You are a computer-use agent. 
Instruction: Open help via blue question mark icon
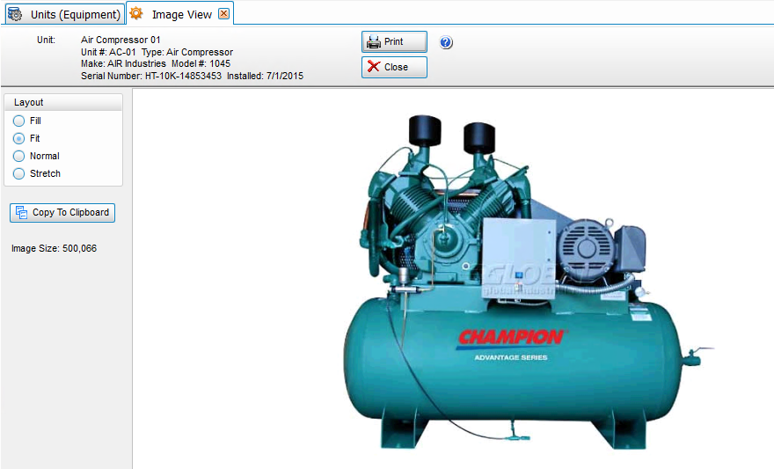446,42
